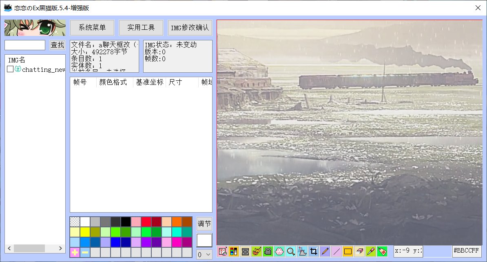Click the 查找 search button
487x262 pixels.
point(58,45)
